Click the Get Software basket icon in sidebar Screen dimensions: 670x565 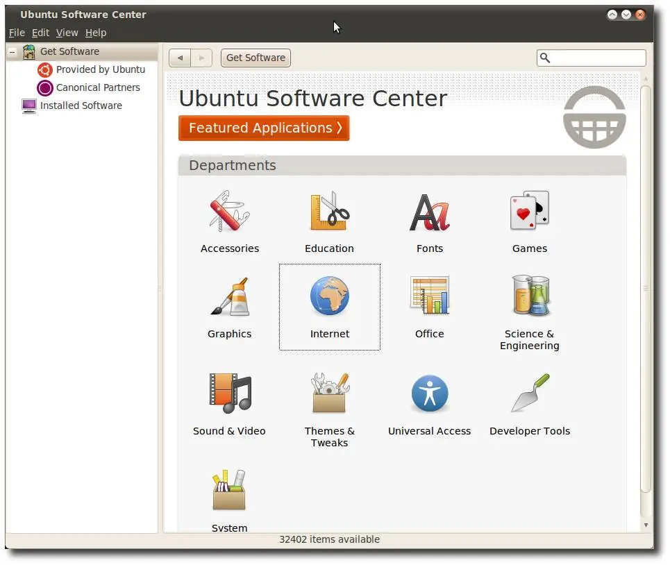click(29, 51)
